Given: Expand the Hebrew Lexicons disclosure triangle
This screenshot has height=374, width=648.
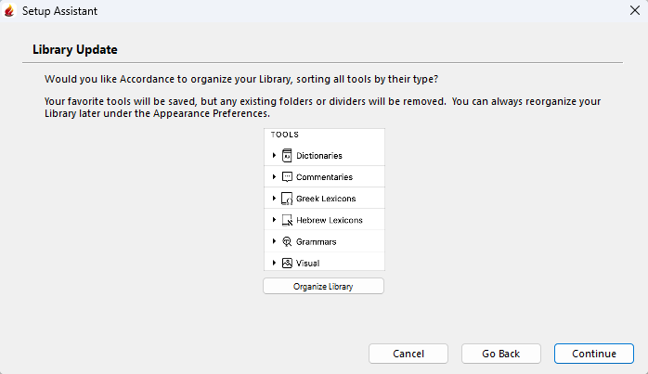Looking at the screenshot, I should click(x=274, y=220).
